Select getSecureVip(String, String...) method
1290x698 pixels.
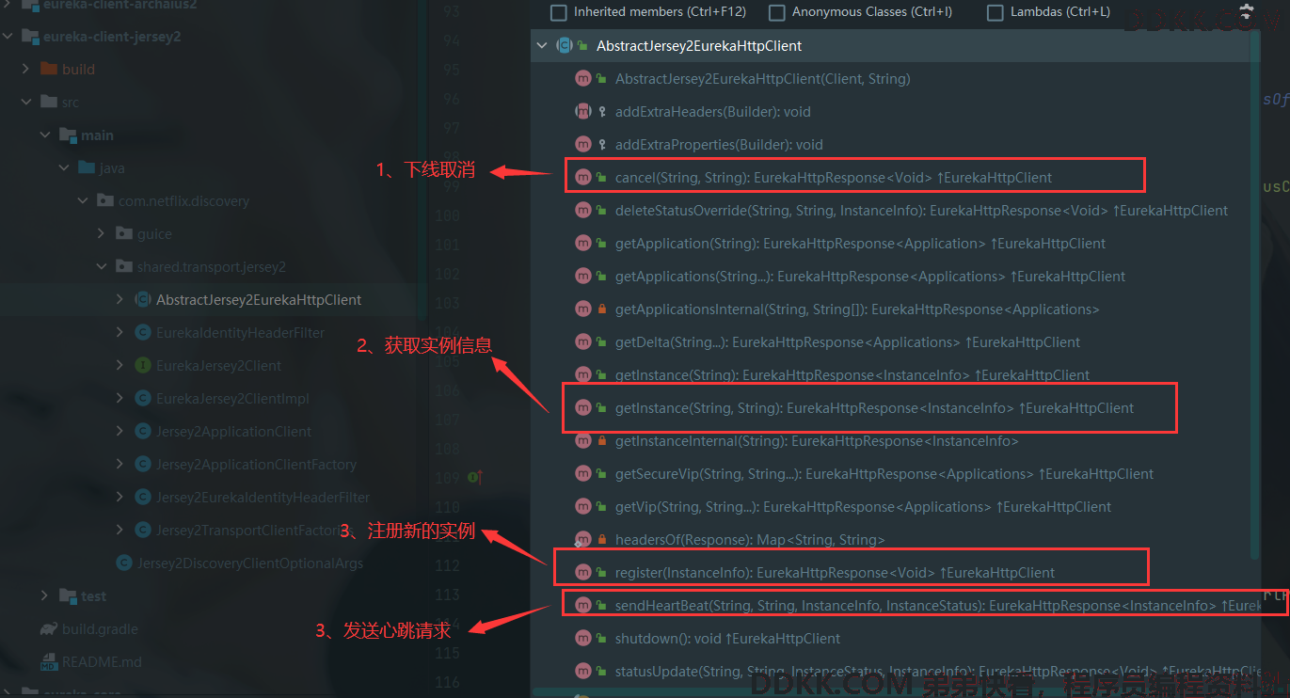point(884,474)
